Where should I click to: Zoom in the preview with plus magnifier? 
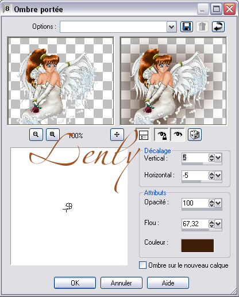52,135
